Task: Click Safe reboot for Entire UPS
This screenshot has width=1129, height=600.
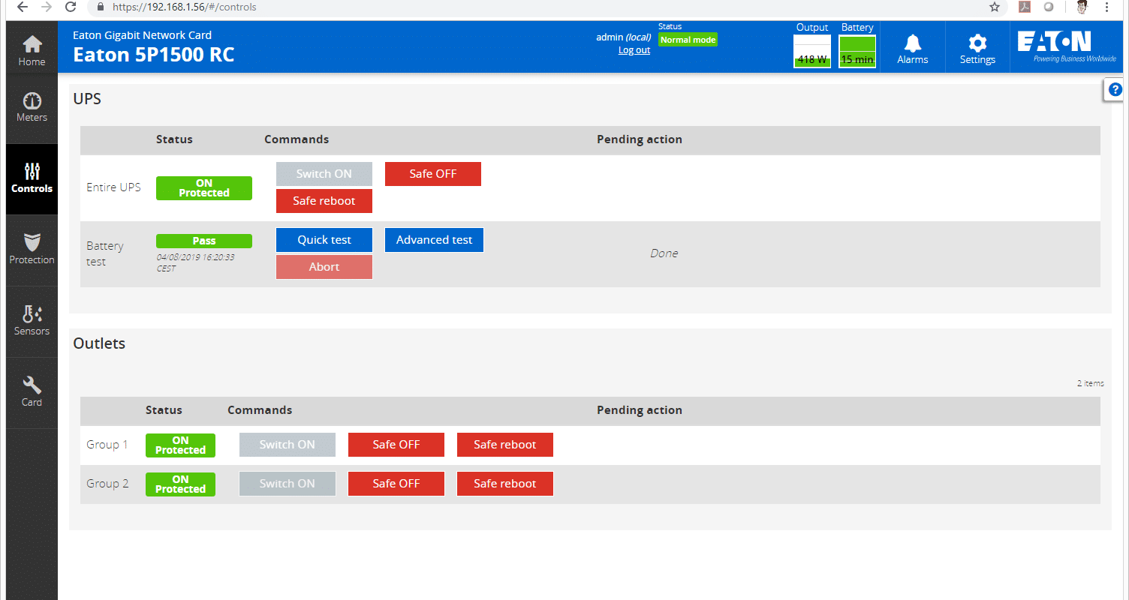Action: click(x=324, y=201)
